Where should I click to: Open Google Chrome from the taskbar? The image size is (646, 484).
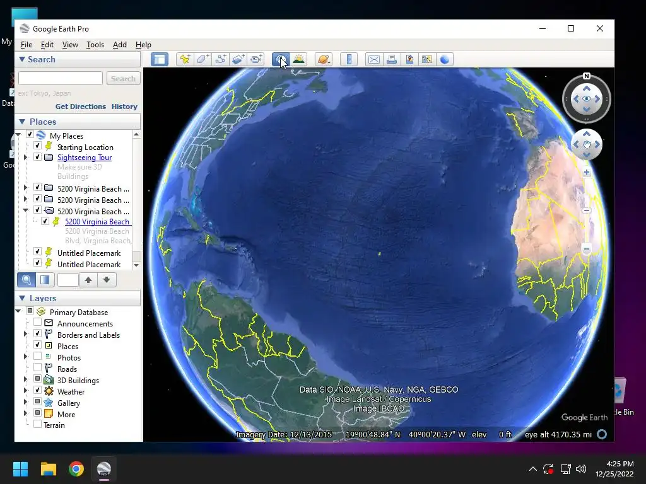tap(76, 469)
